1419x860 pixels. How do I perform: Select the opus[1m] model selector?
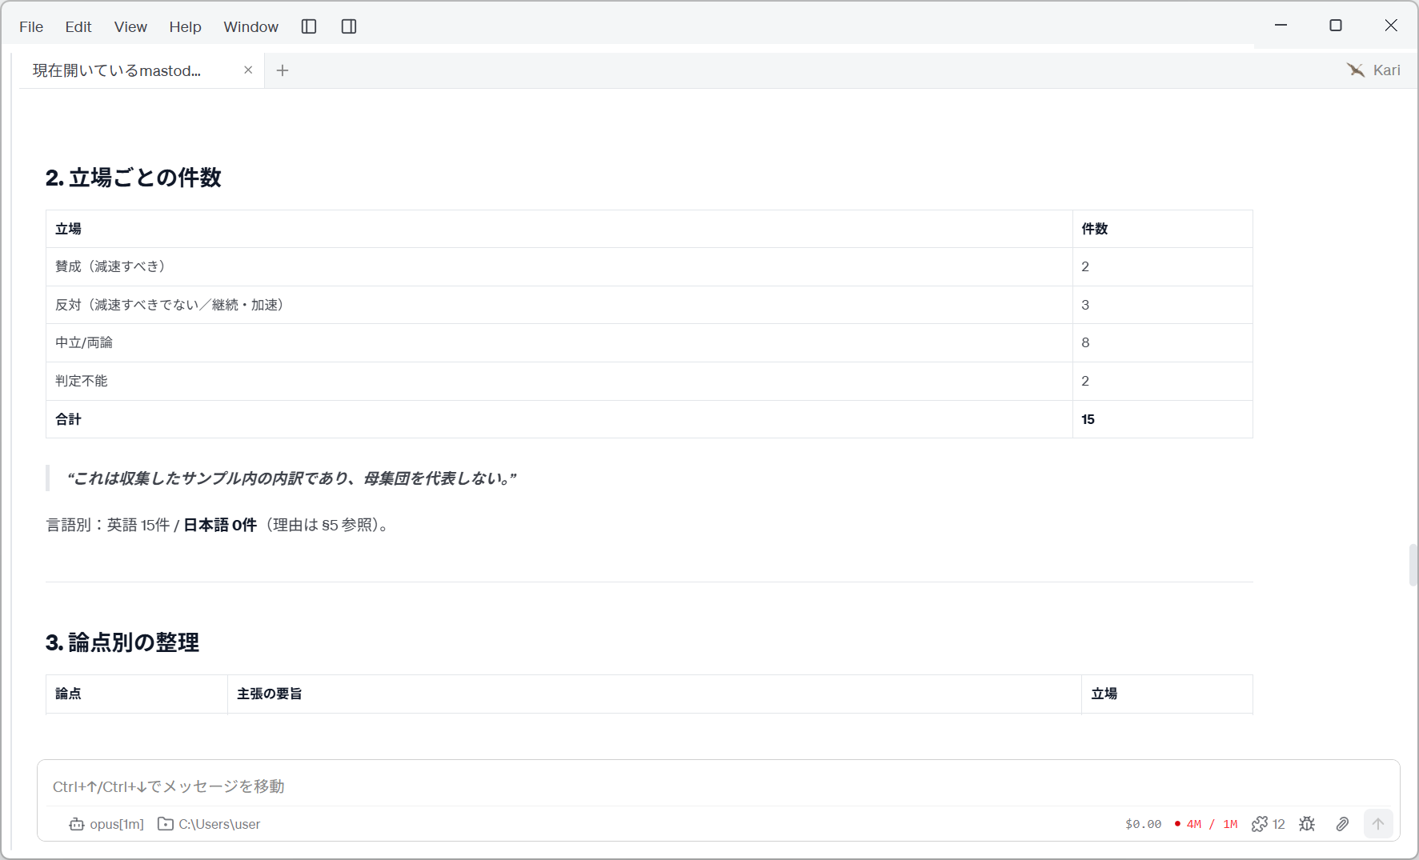click(x=106, y=824)
